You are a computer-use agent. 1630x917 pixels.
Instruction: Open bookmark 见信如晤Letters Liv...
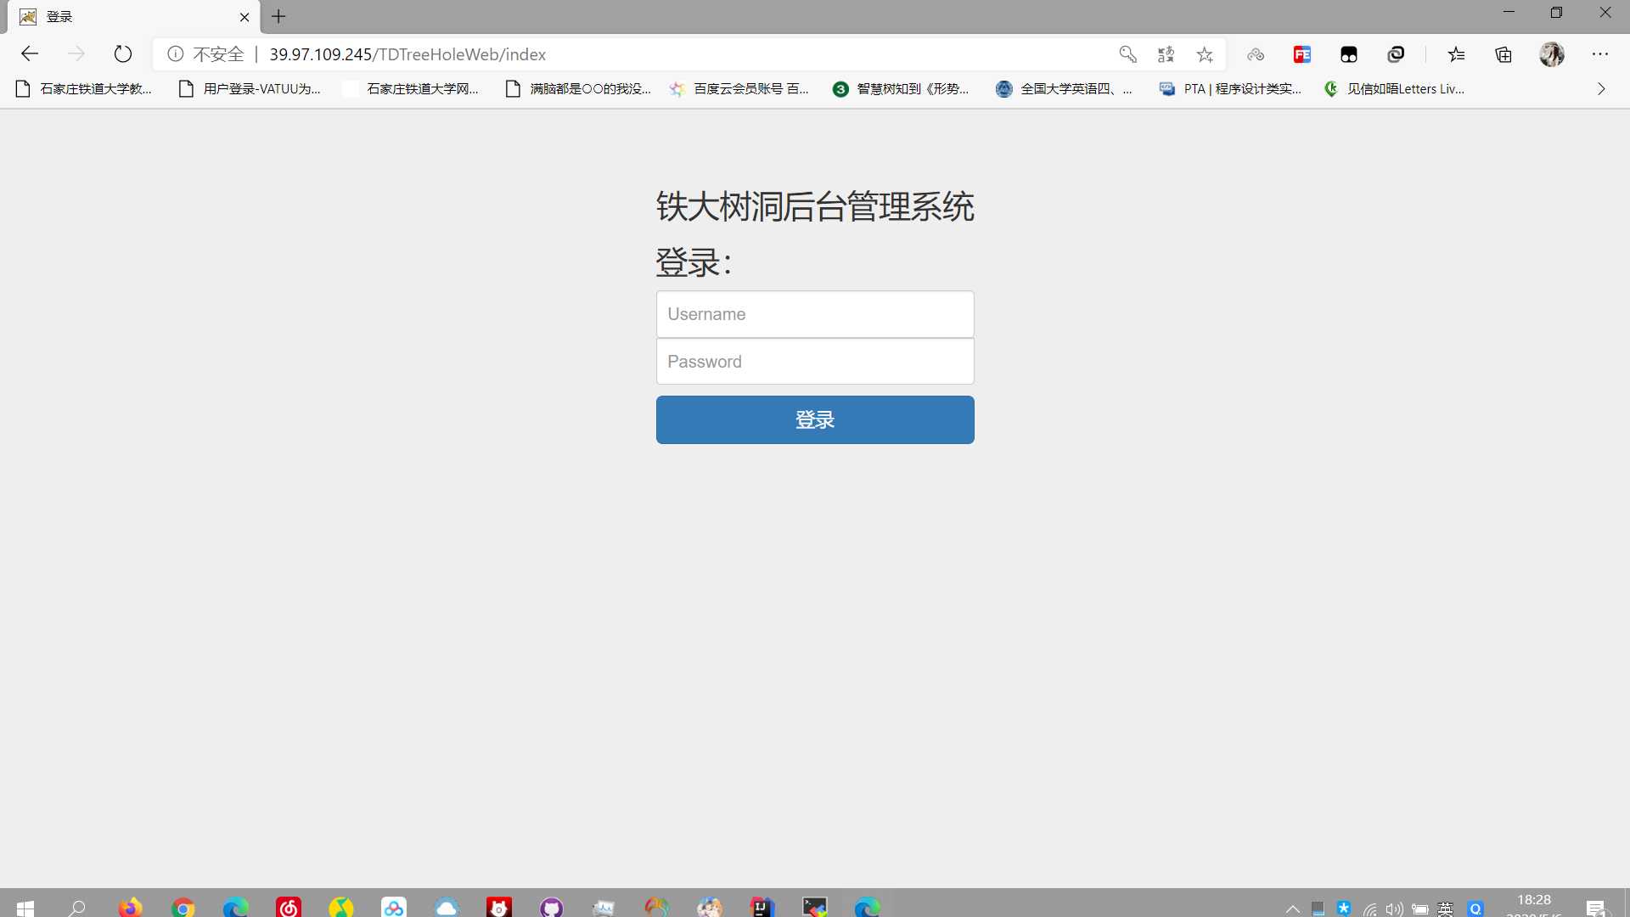pos(1394,88)
